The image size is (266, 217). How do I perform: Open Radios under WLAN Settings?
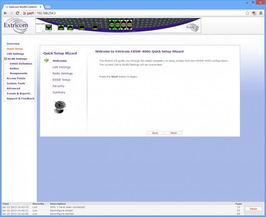pos(14,68)
